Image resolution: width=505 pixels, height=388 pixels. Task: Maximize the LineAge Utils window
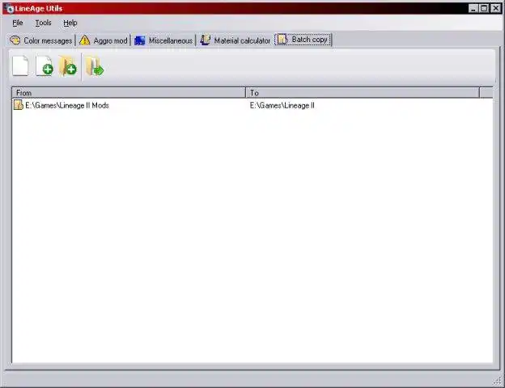pyautogui.click(x=484, y=8)
